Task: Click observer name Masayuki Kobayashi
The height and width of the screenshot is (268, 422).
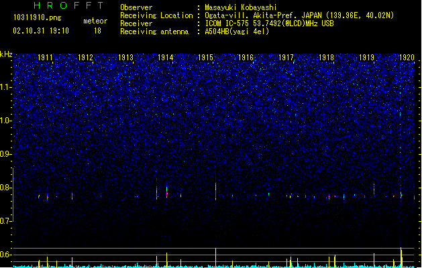Action: pyautogui.click(x=241, y=7)
